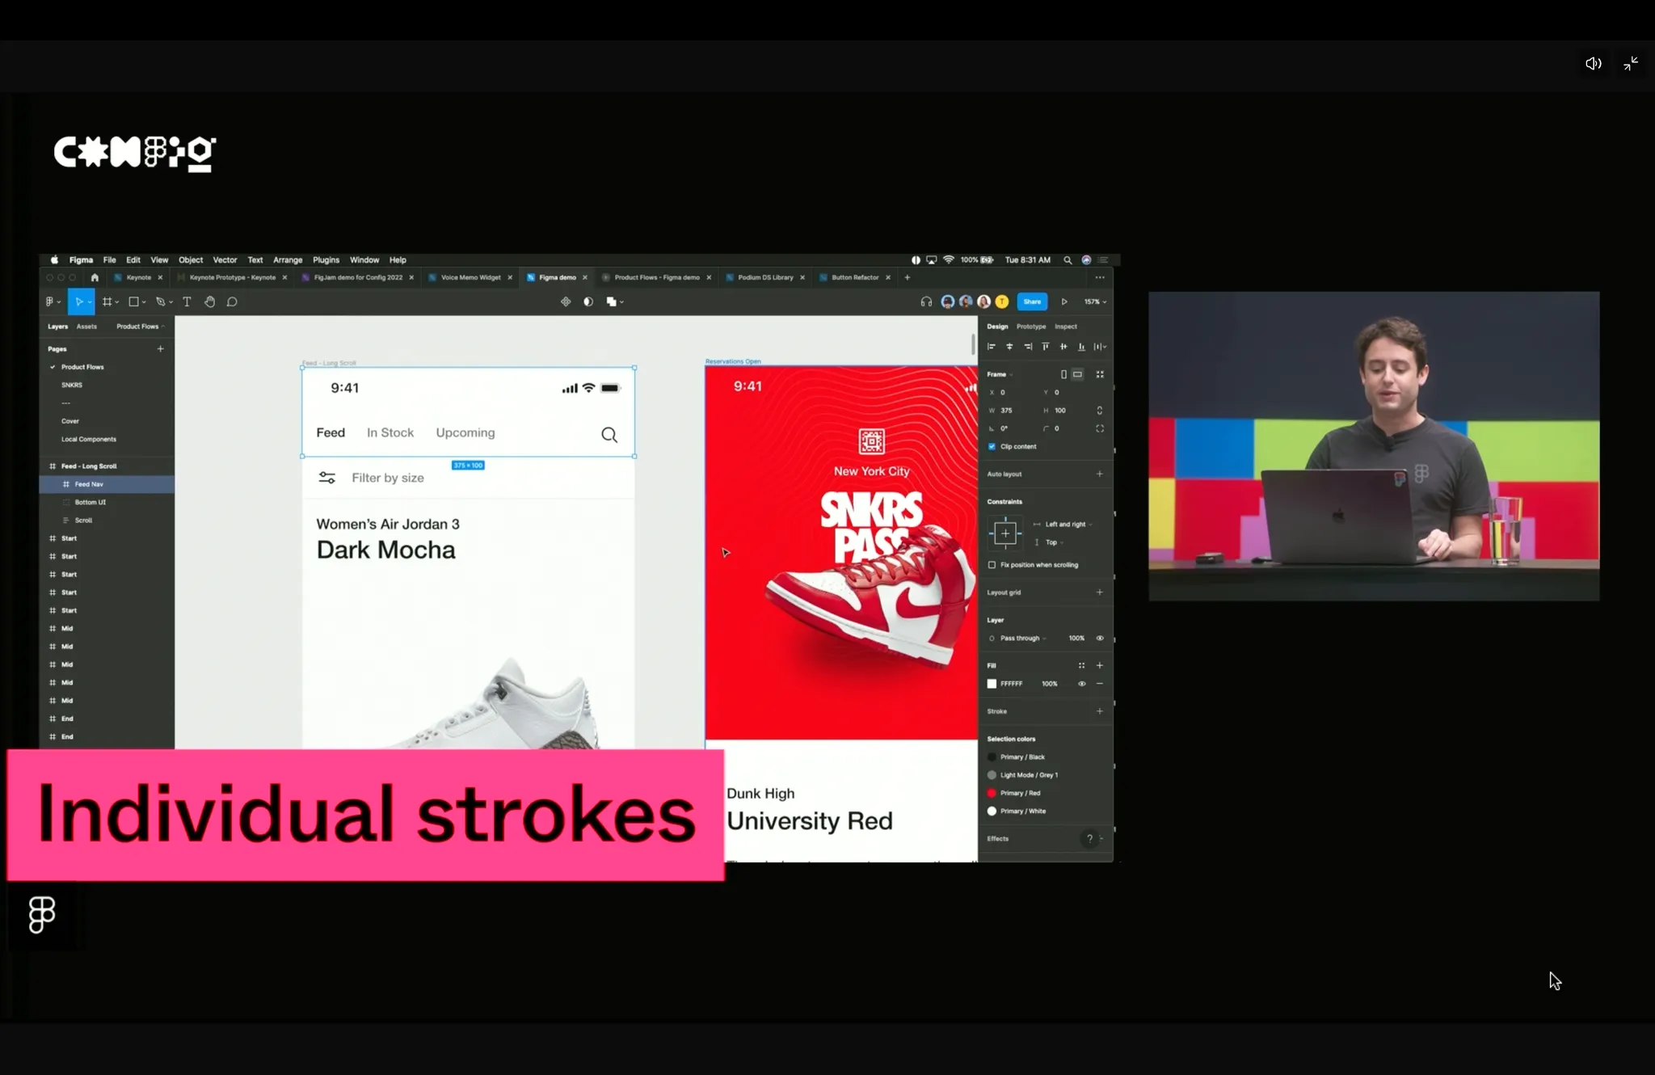Click the FFFFFF fill color swatch
The image size is (1655, 1075).
992,684
